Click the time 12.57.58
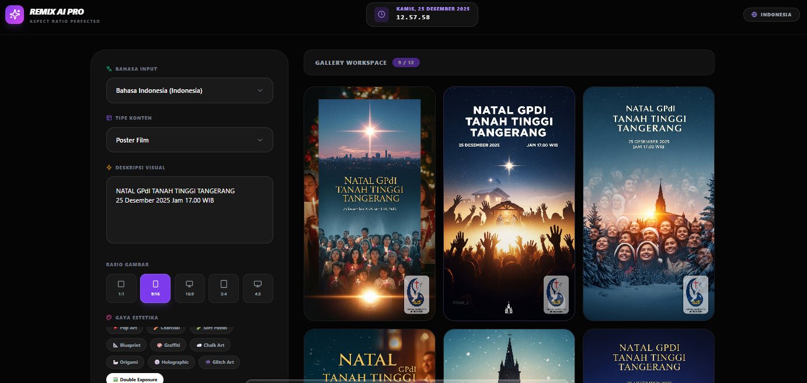Viewport: 807px width, 383px height. 413,18
